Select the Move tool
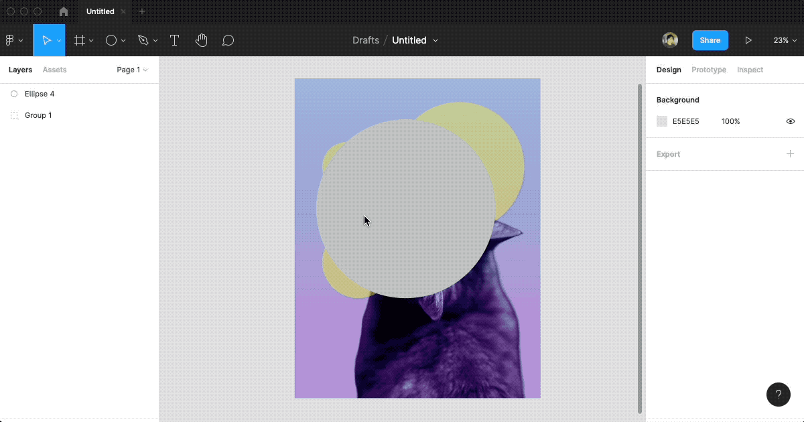Viewport: 804px width, 422px height. pos(48,40)
